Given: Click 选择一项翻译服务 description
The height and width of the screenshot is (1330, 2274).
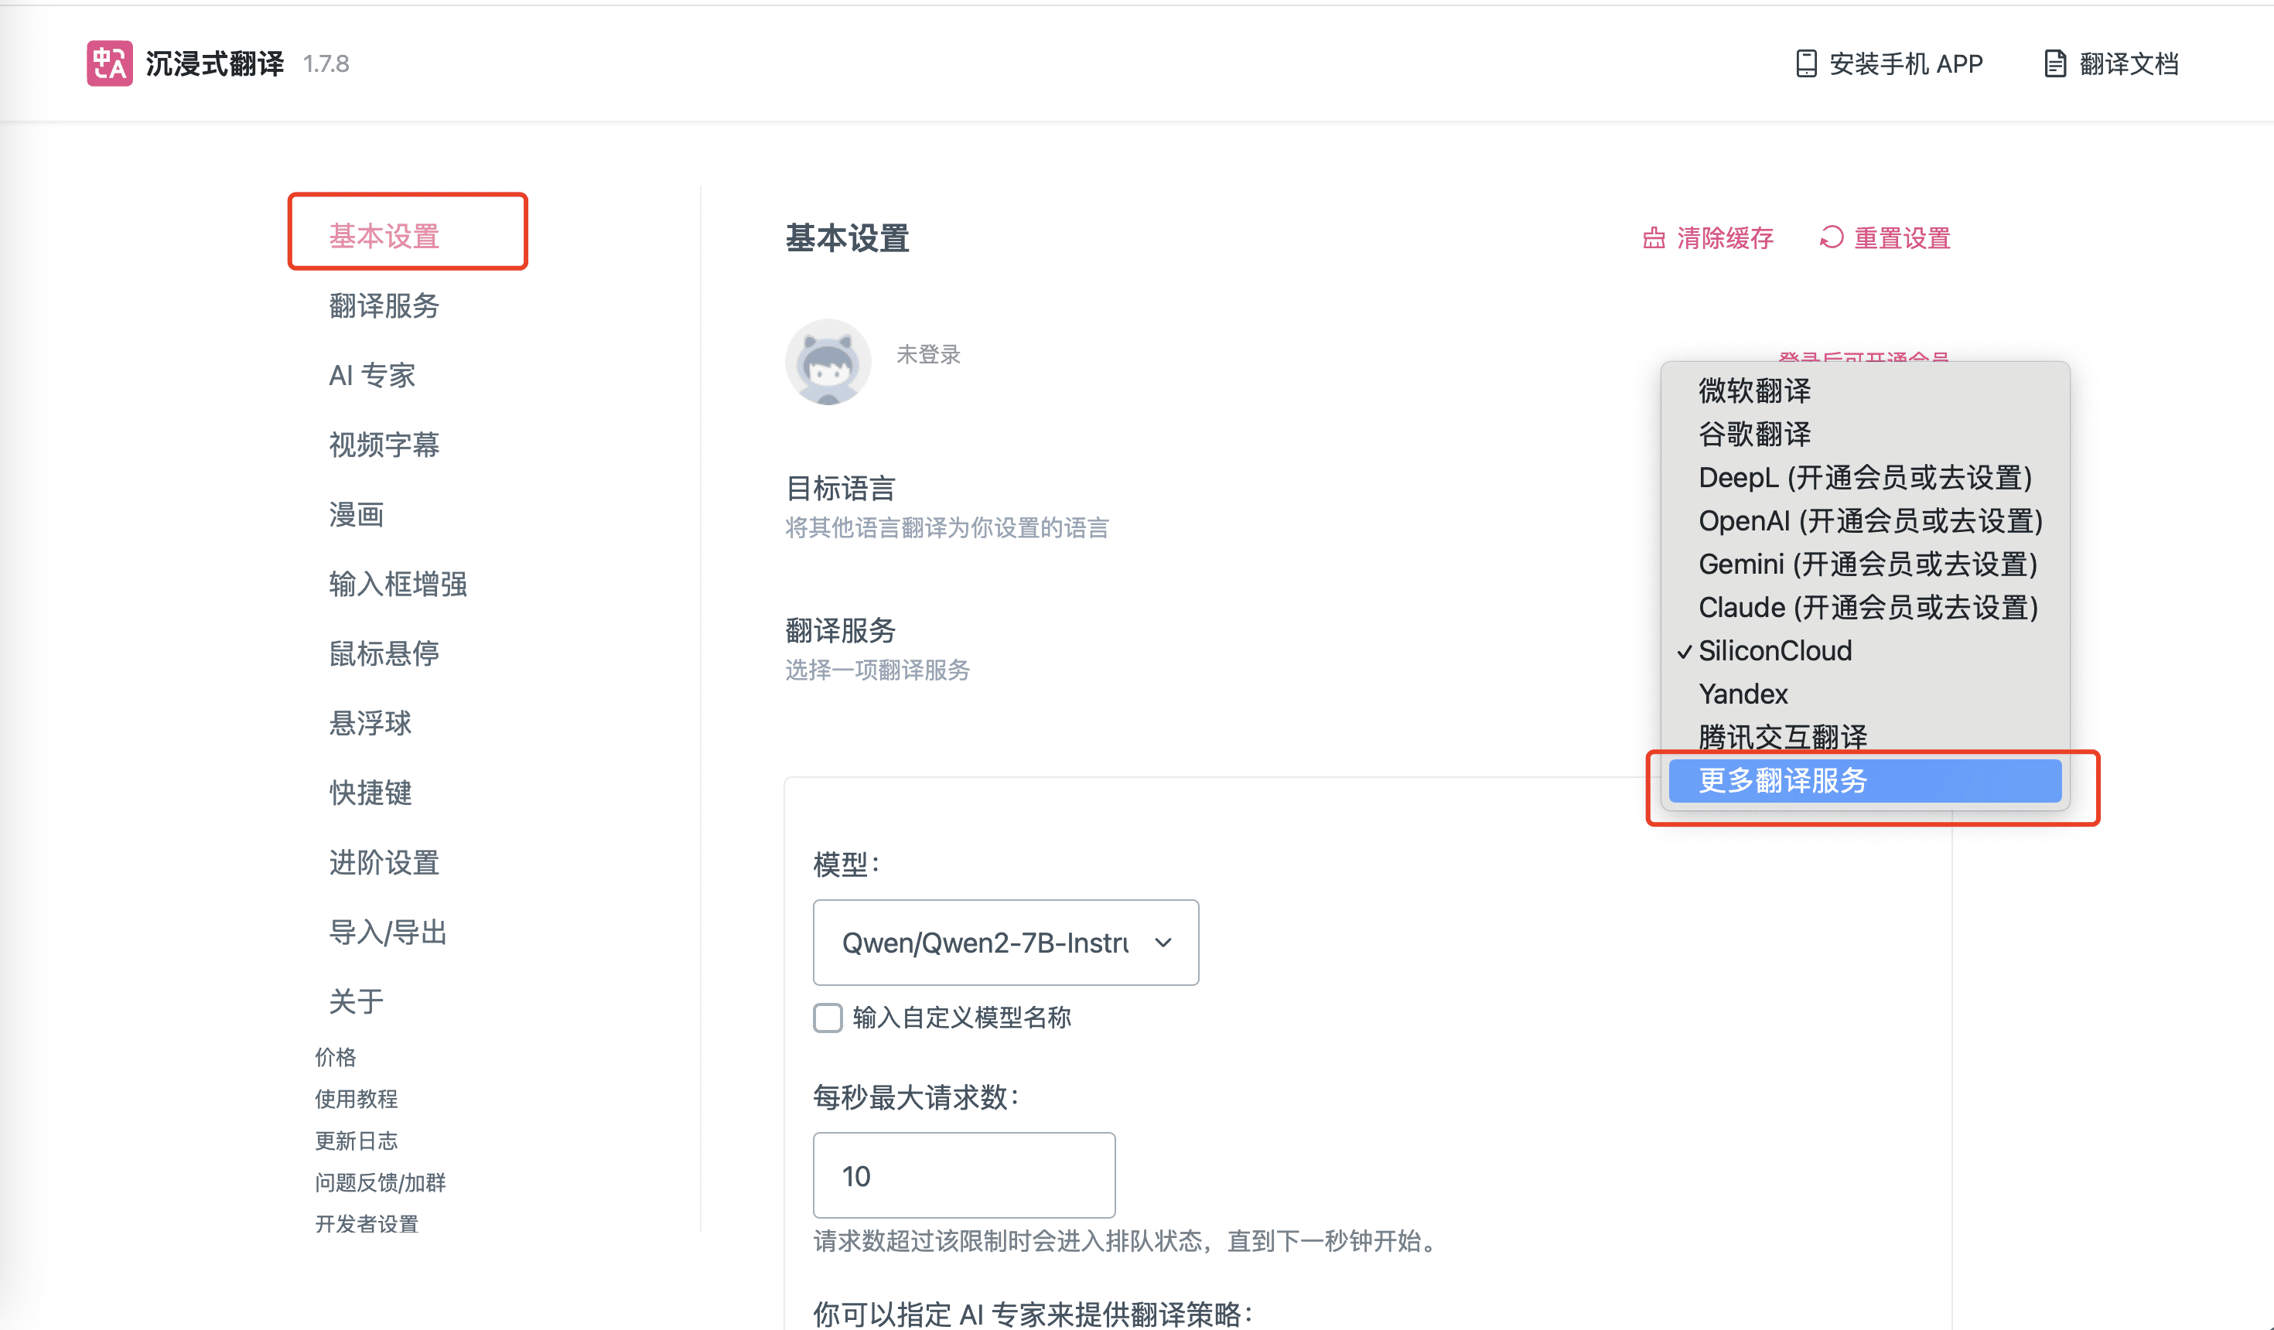Looking at the screenshot, I should 877,670.
